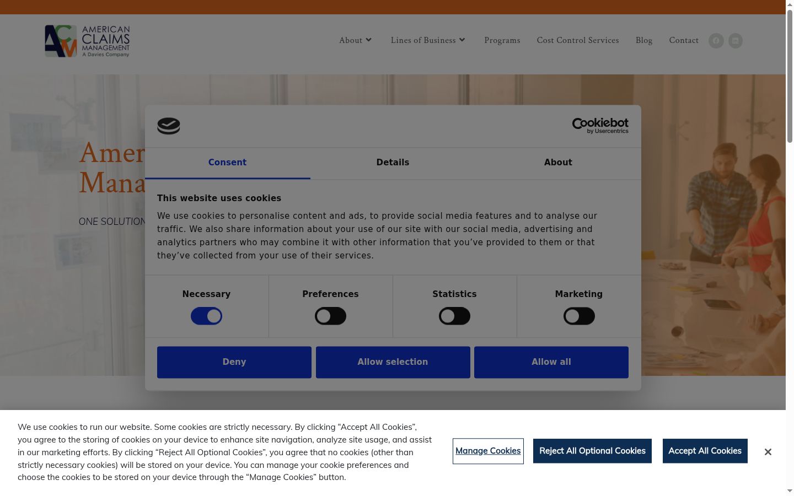This screenshot has height=496, width=794.
Task: Enable the Statistics cookies switch
Action: [x=454, y=316]
